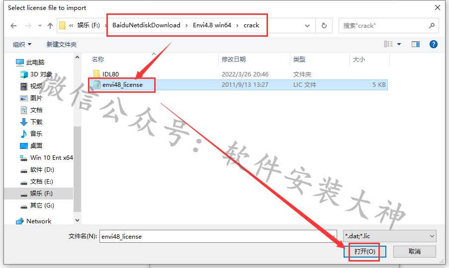The image size is (449, 268).
Task: Refresh the crack folder view
Action: click(324, 26)
